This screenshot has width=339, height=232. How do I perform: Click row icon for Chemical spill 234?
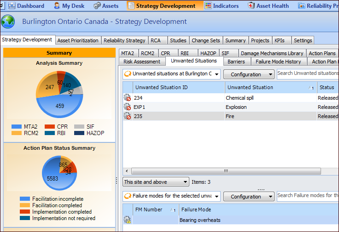127,98
